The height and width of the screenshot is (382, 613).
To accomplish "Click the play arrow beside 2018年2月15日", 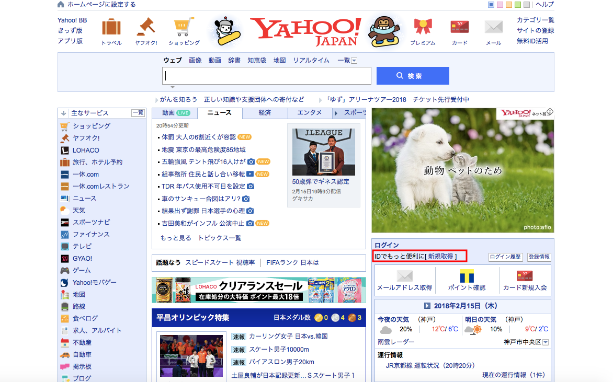I will [x=427, y=306].
